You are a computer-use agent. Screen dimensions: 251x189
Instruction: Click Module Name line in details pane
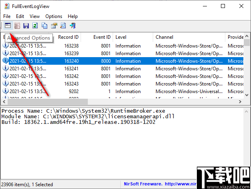[x=88, y=116]
